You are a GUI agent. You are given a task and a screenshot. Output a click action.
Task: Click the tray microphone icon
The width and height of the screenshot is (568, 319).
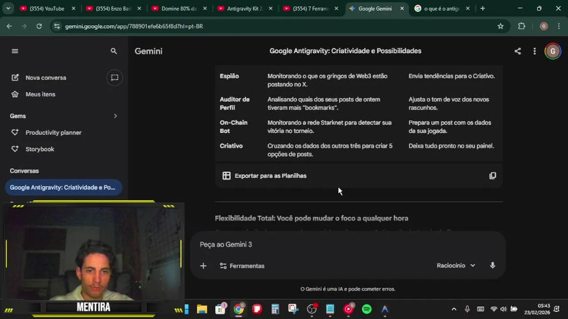tap(467, 309)
